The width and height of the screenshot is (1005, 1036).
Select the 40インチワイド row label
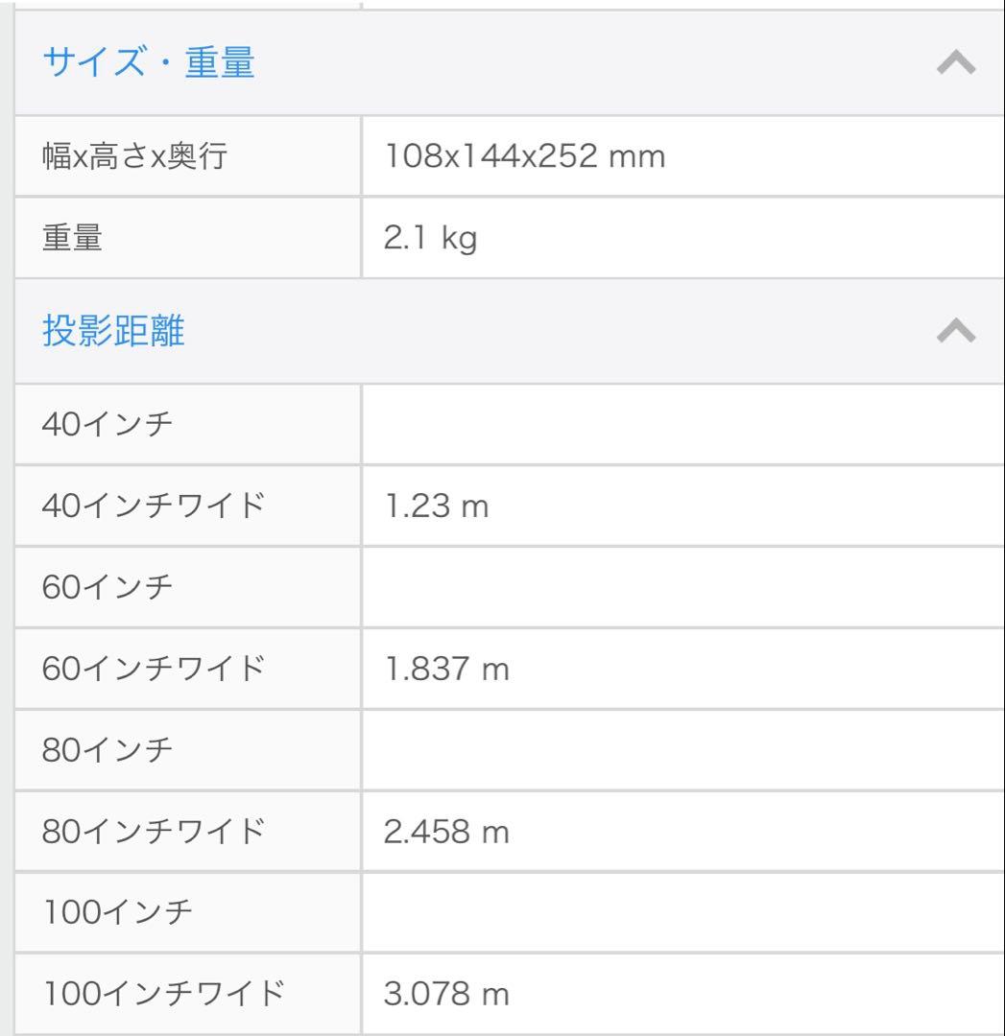[x=154, y=505]
